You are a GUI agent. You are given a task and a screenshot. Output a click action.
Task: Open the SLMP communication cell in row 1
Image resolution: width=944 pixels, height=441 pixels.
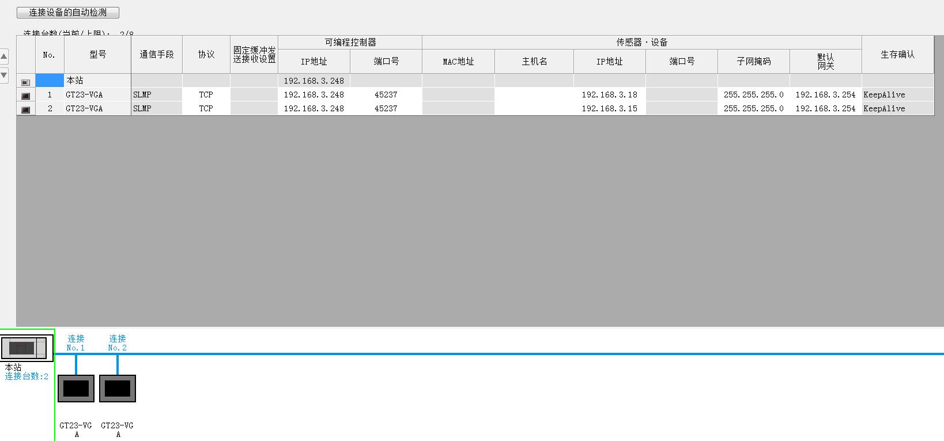156,95
